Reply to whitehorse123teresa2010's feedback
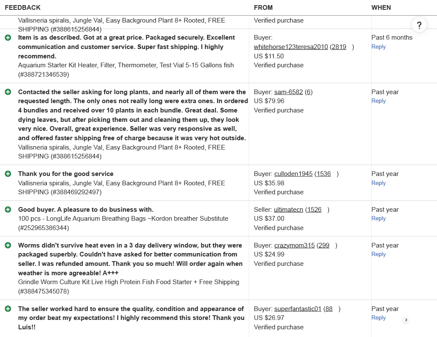Image resolution: width=437 pixels, height=337 pixels. [379, 47]
